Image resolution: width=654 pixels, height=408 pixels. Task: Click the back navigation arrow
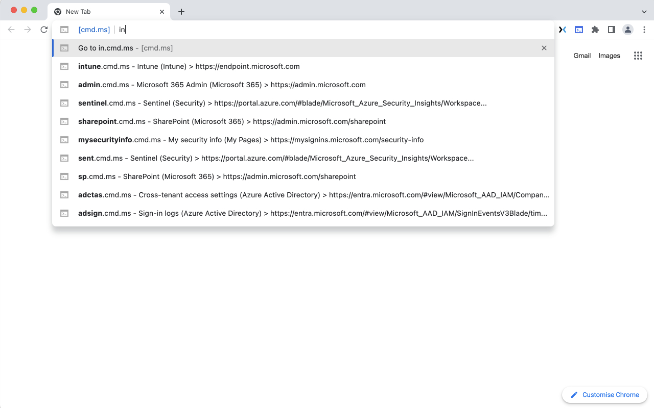[x=11, y=30]
